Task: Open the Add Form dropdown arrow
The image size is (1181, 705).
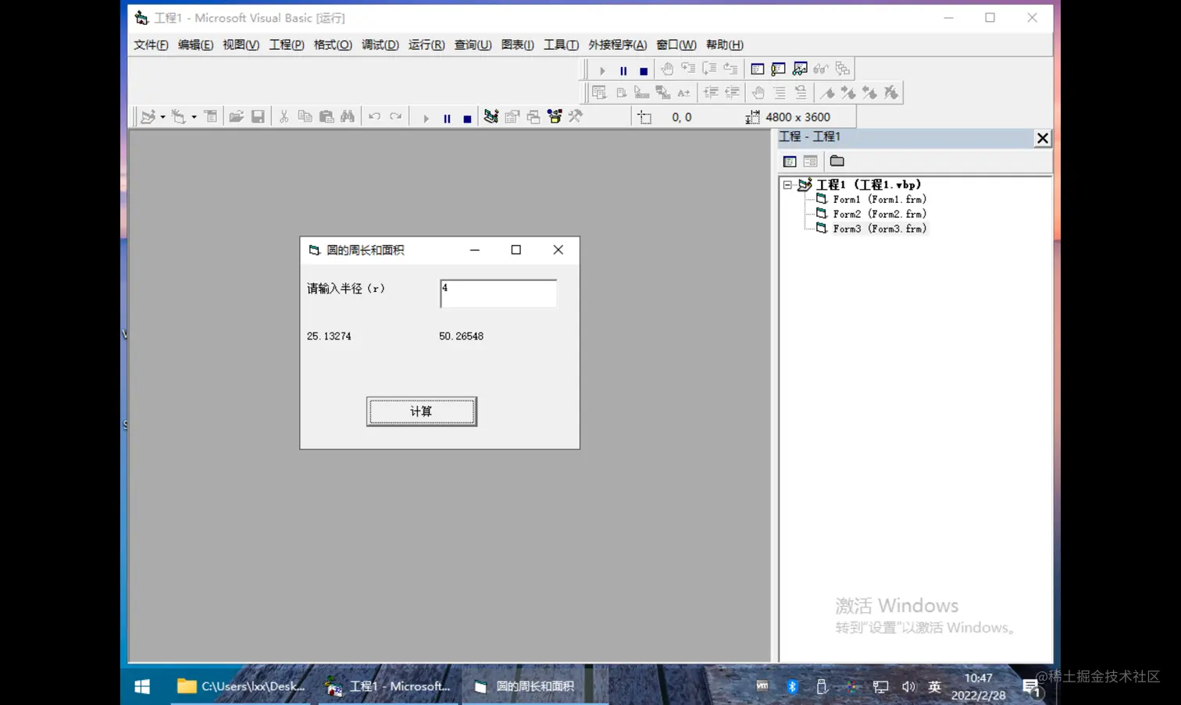Action: point(194,117)
